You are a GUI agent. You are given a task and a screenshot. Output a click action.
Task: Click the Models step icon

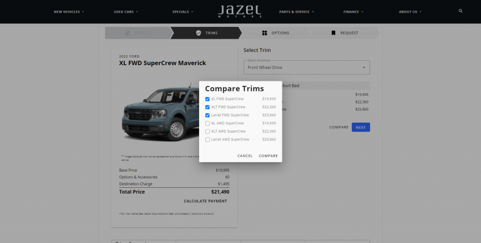[x=128, y=33]
